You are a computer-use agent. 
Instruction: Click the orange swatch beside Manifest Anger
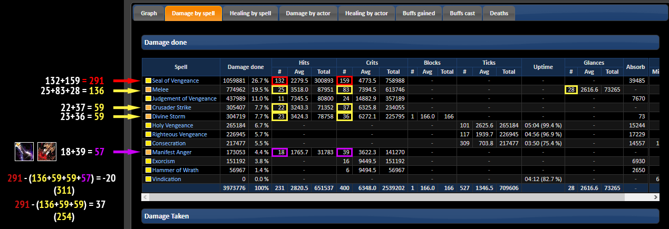[148, 152]
